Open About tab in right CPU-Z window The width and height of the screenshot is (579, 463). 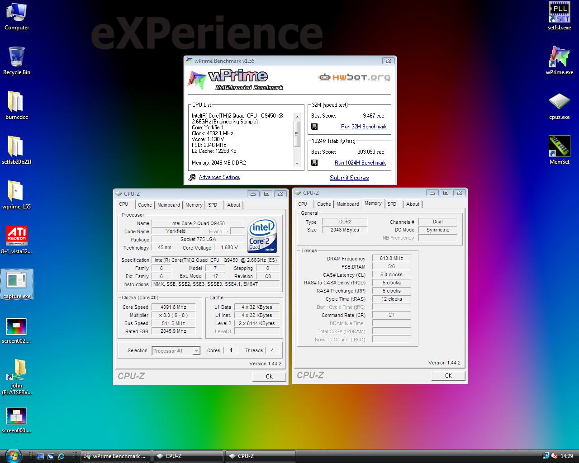click(413, 204)
